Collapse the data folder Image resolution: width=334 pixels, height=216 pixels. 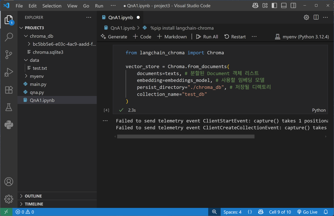pos(57,60)
